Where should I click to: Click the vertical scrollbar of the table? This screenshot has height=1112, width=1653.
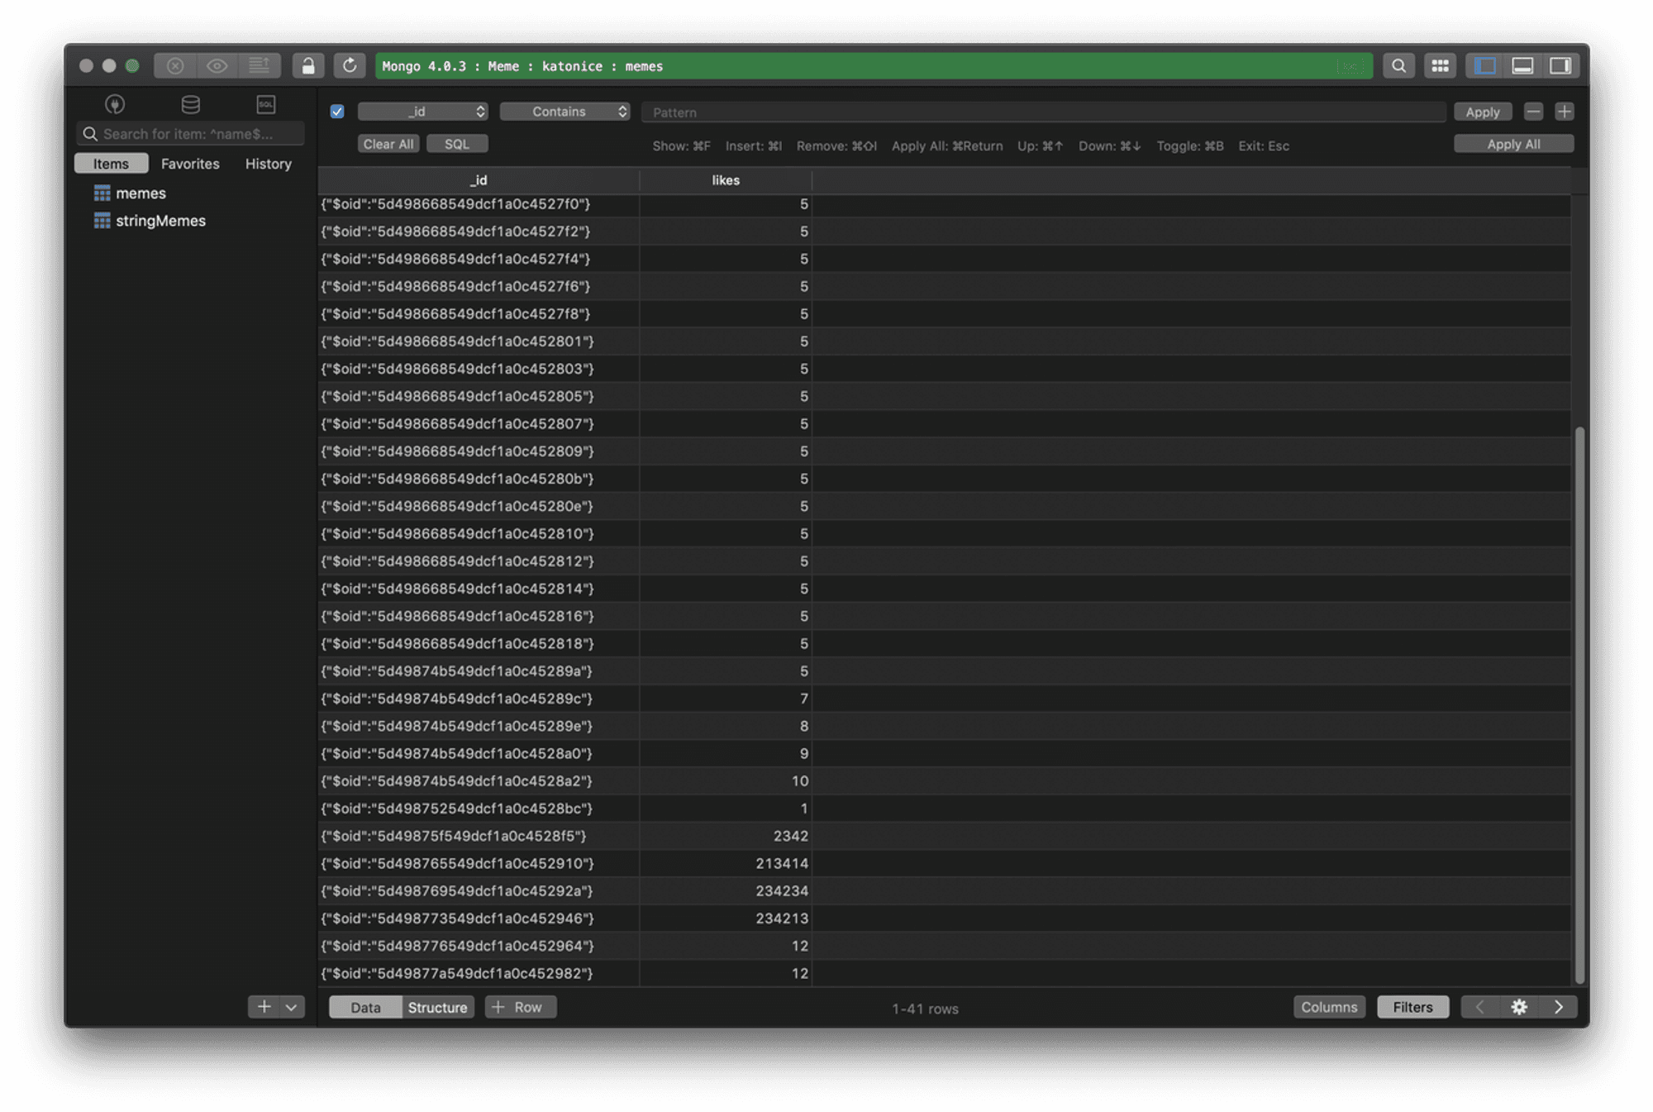coord(1579,703)
